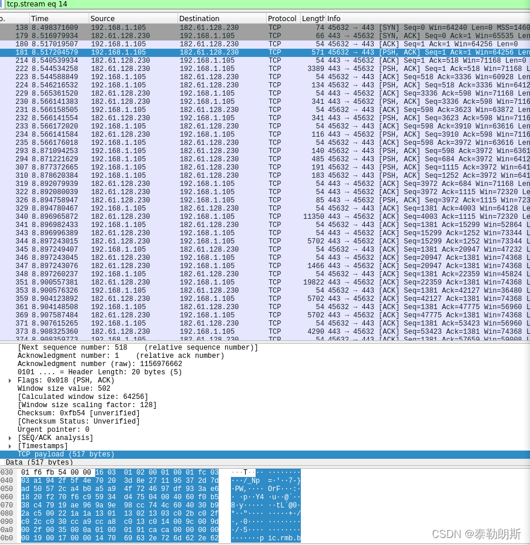The image size is (530, 545).
Task: Click Checksum: 0xfb54 [unverified] line
Action: [78, 413]
